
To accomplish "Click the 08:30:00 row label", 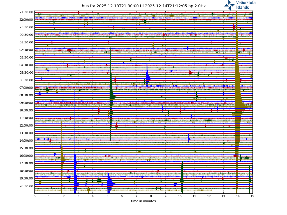I will click(x=26, y=95).
